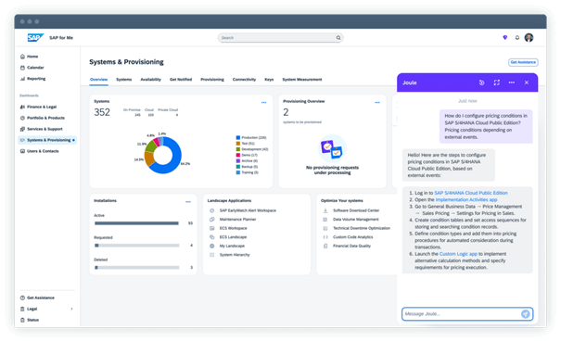The image size is (561, 342).
Task: Open Technical Downtime Optimization
Action: [362, 228]
